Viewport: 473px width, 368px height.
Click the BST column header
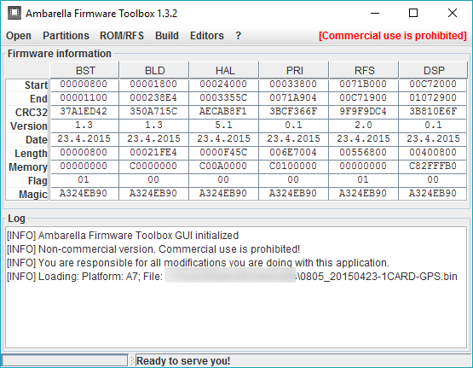point(84,70)
